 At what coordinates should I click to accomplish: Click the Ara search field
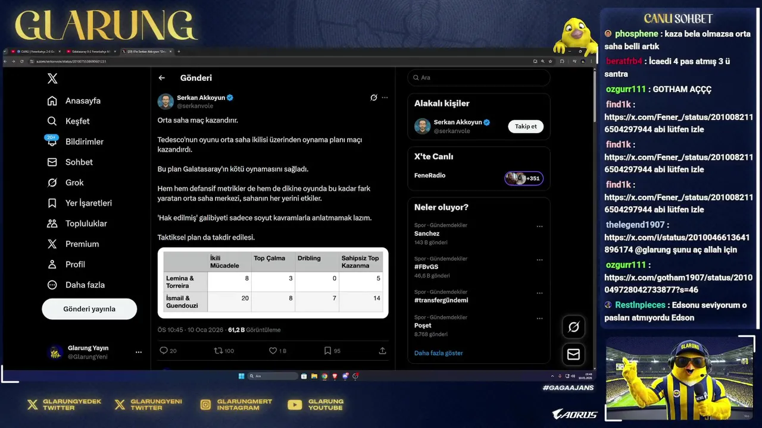coord(479,78)
